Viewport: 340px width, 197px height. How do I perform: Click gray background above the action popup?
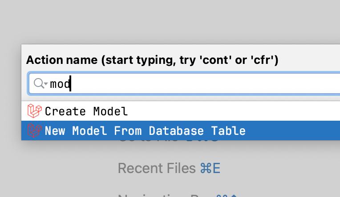(x=170, y=22)
